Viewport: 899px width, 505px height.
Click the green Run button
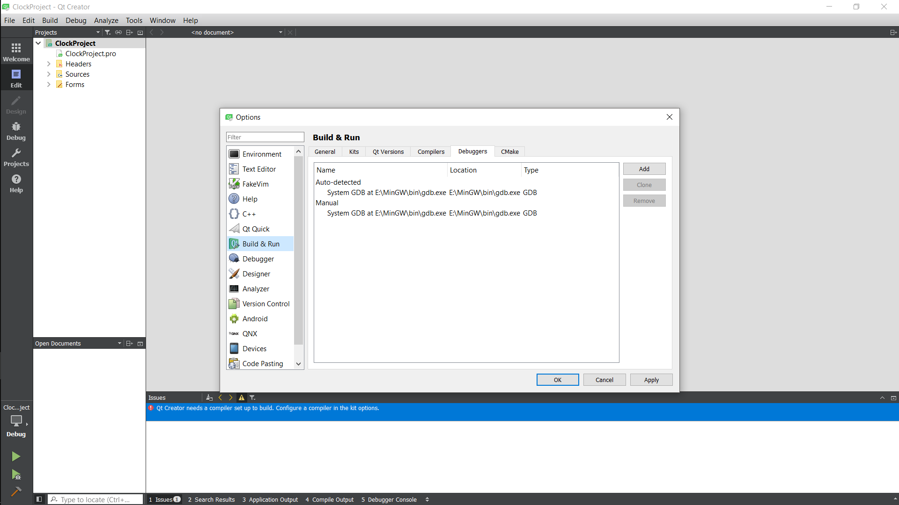click(x=16, y=456)
